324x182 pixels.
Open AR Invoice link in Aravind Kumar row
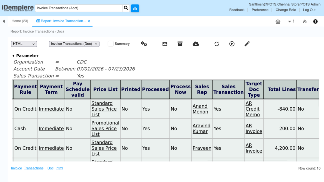coord(254,129)
